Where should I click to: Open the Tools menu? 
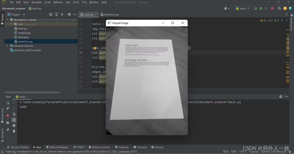tap(76, 2)
